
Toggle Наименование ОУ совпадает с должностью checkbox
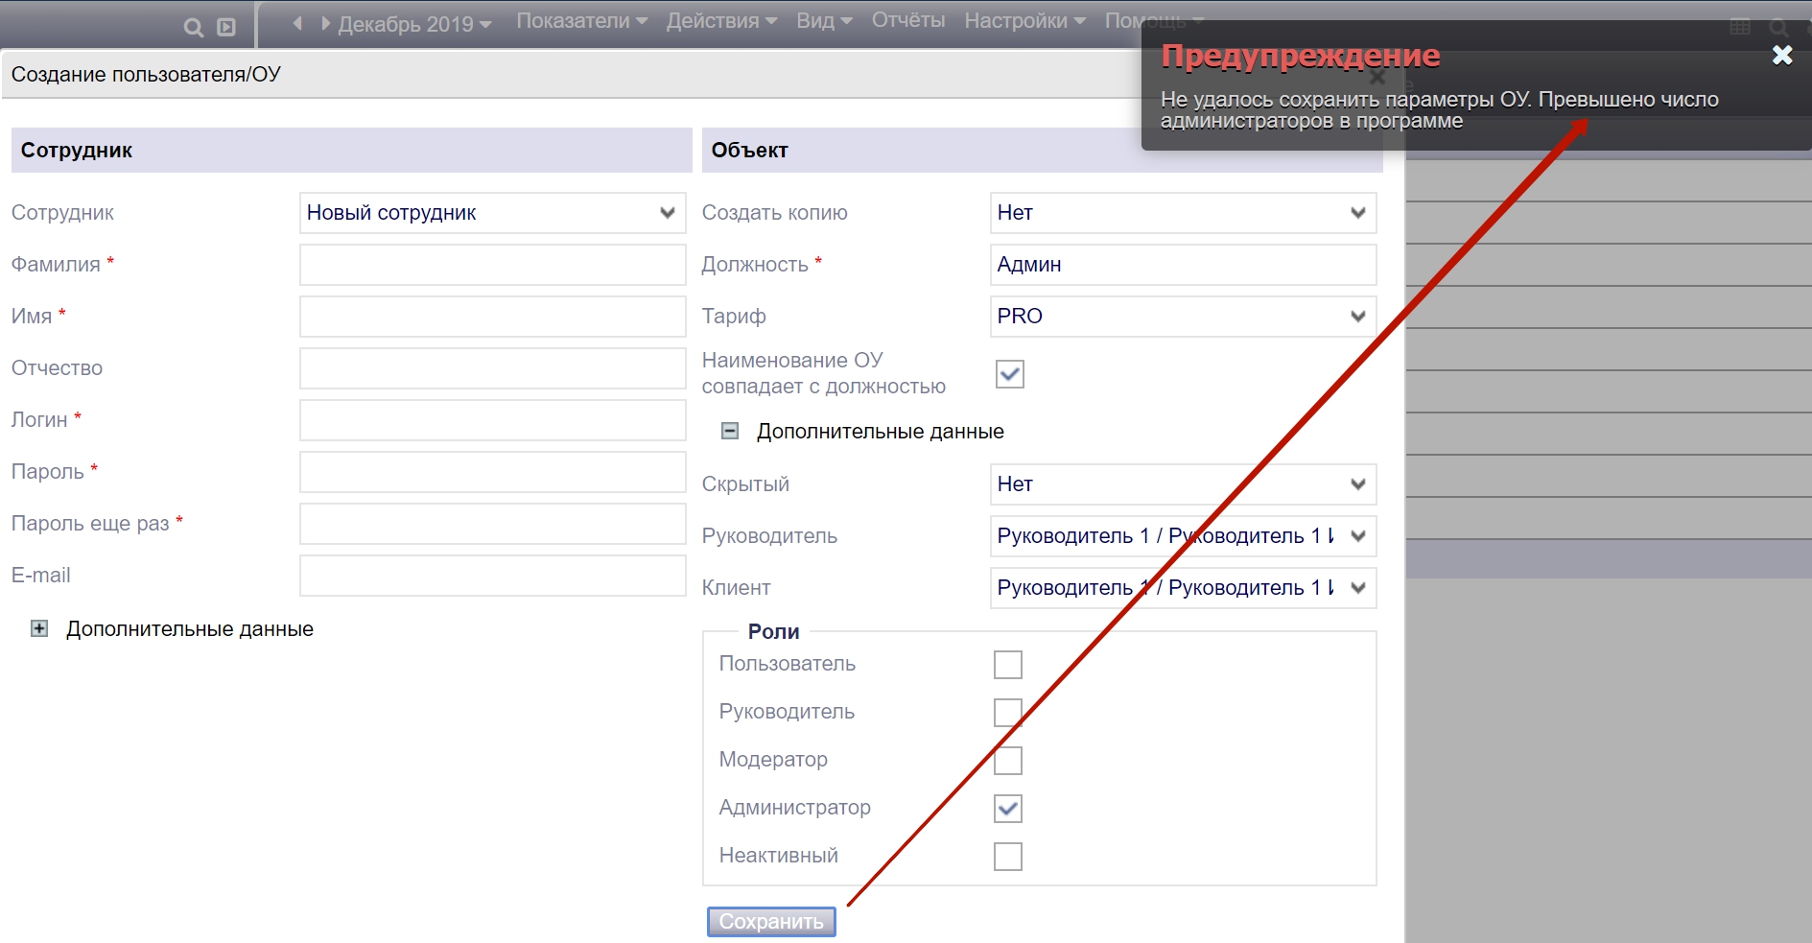(x=1009, y=374)
